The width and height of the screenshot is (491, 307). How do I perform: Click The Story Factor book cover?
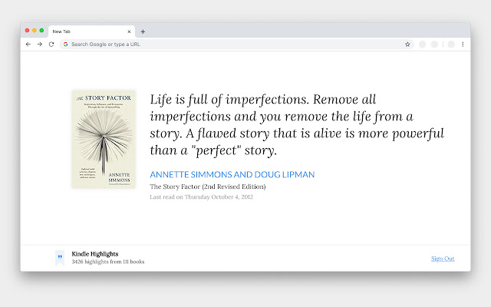(104, 139)
